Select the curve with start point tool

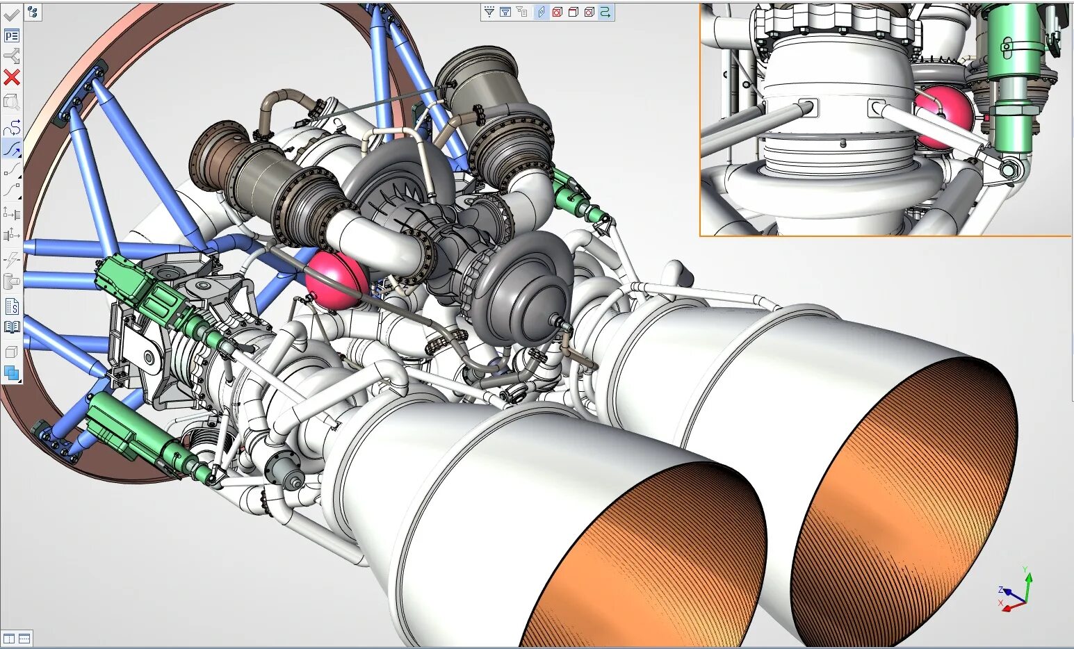click(12, 169)
